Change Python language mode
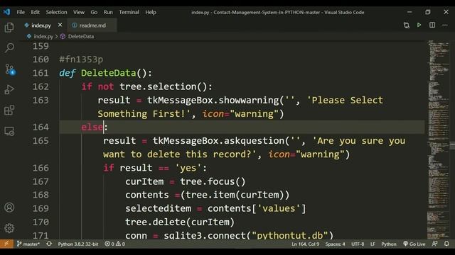The width and height of the screenshot is (455, 255). pos(389,244)
